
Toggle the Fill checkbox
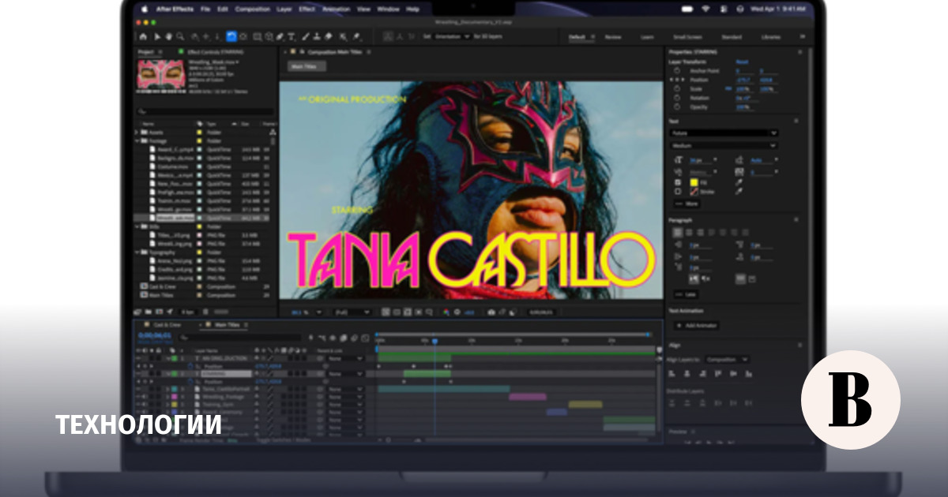tap(678, 182)
